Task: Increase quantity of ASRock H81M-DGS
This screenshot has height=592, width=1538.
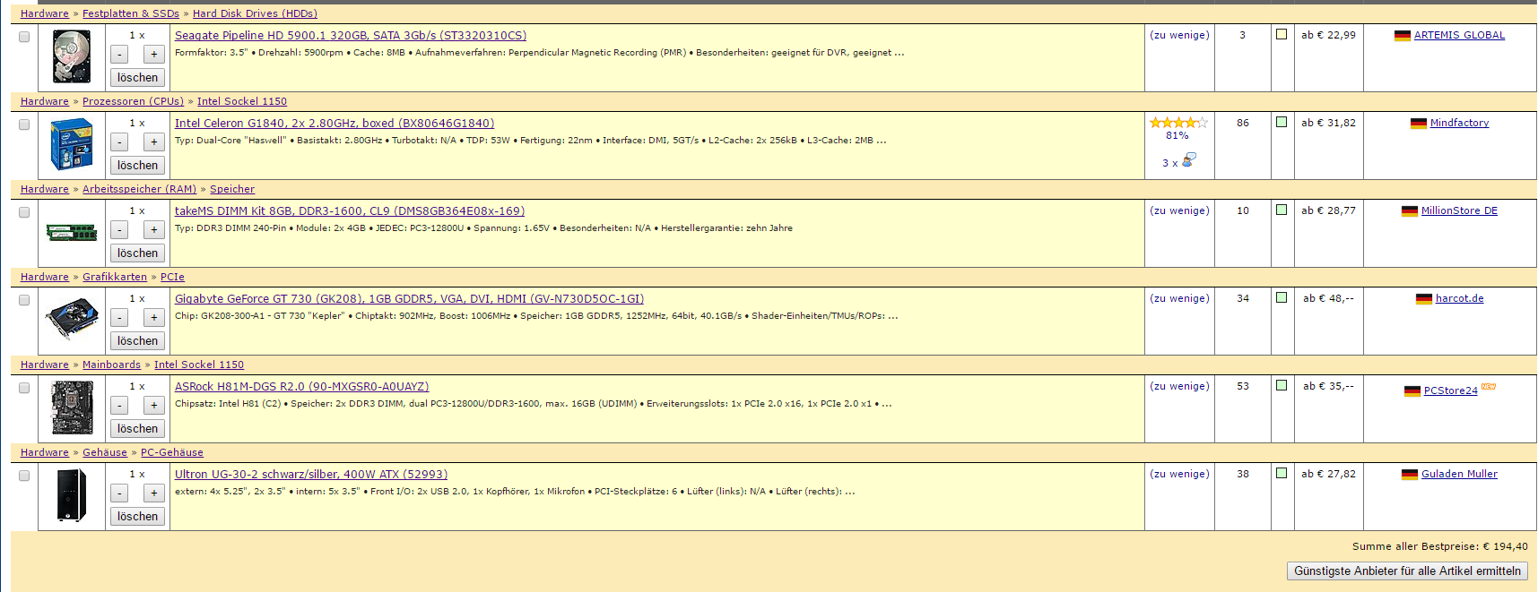Action: (154, 406)
